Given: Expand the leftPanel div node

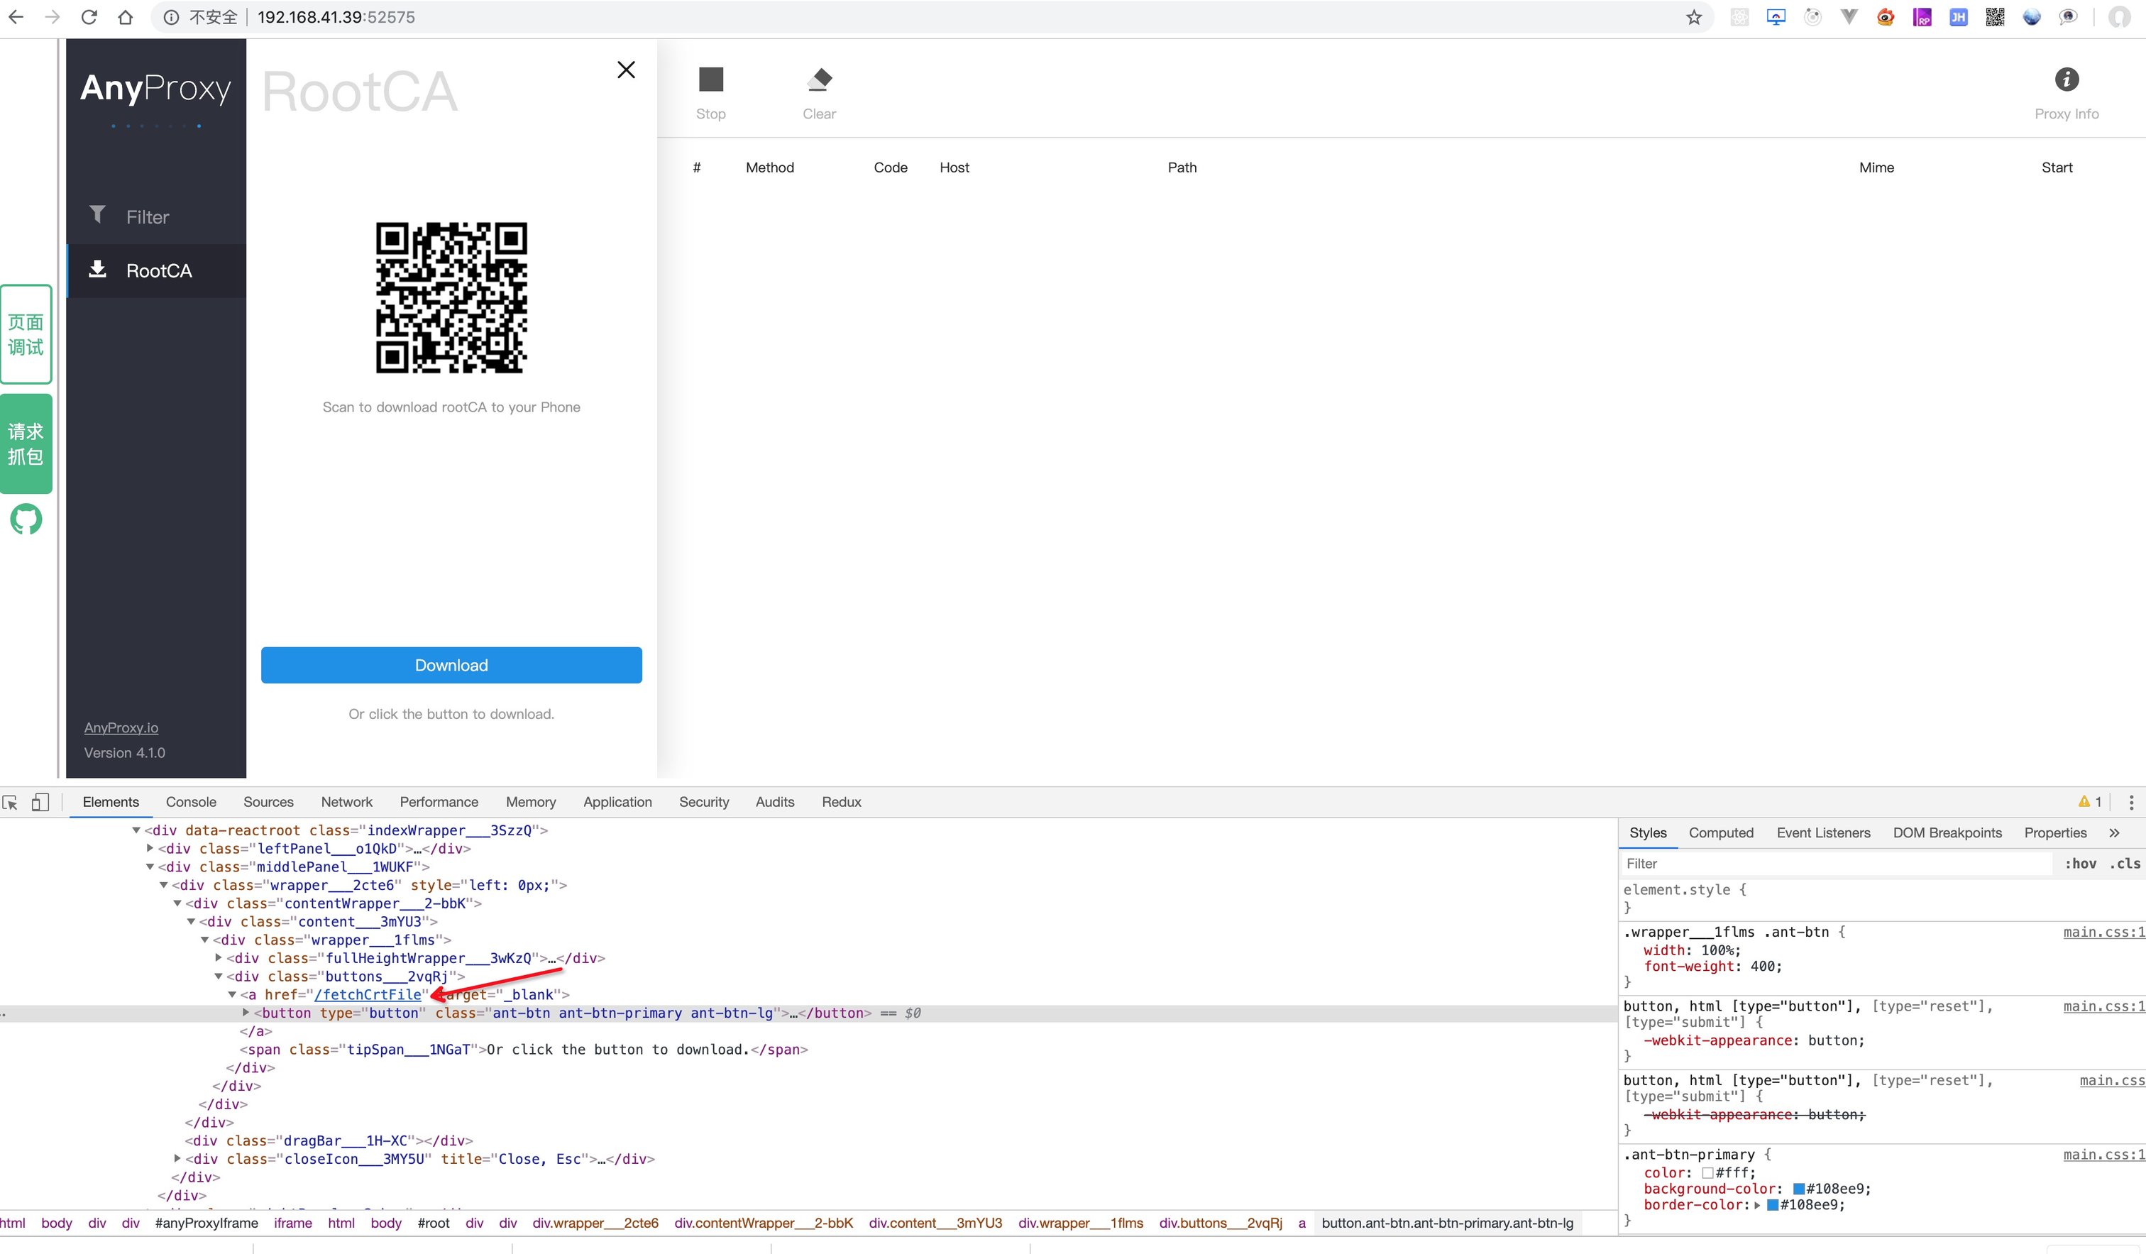Looking at the screenshot, I should pos(150,849).
